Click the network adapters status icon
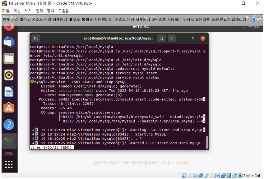 point(201,176)
